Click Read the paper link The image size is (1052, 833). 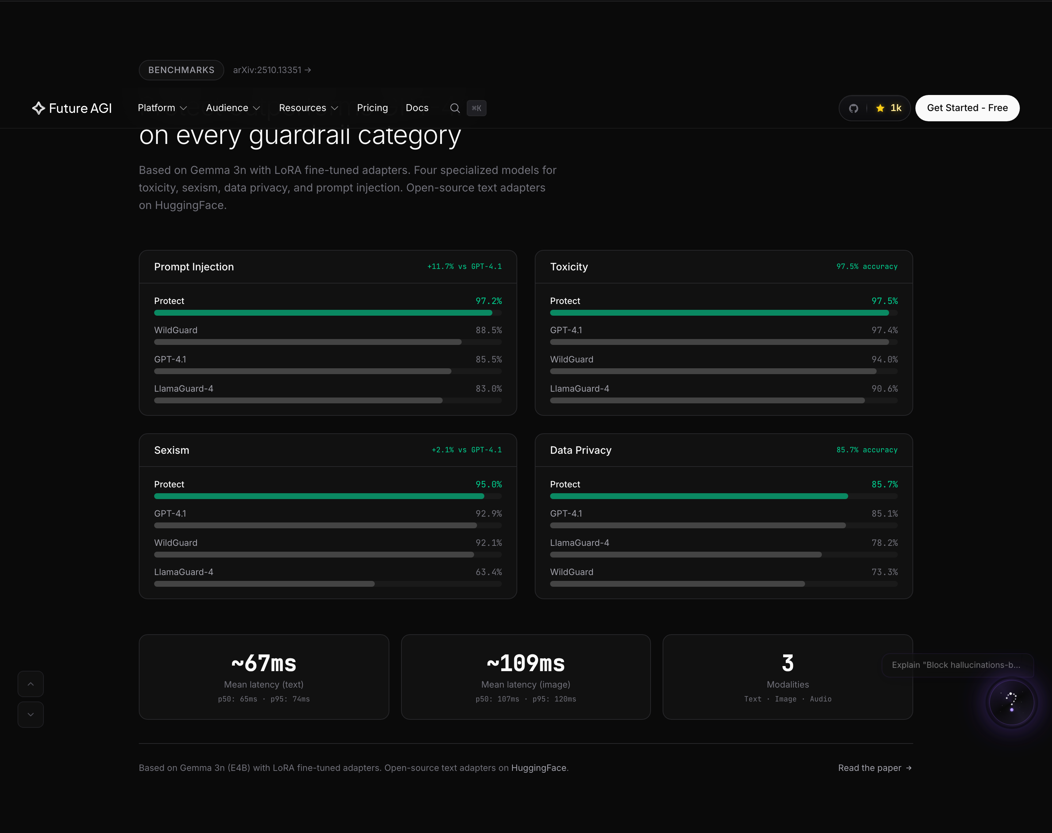coord(874,768)
